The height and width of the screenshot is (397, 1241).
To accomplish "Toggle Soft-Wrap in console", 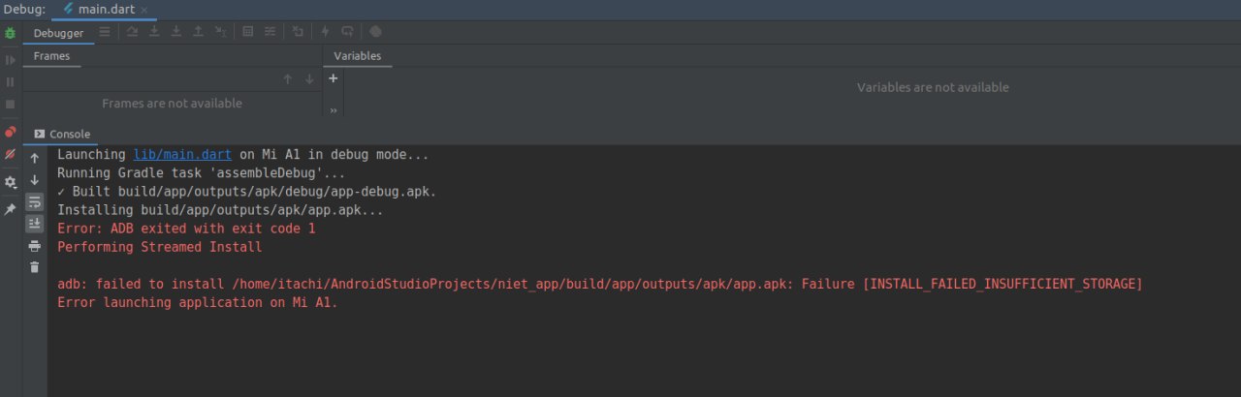I will tap(35, 201).
